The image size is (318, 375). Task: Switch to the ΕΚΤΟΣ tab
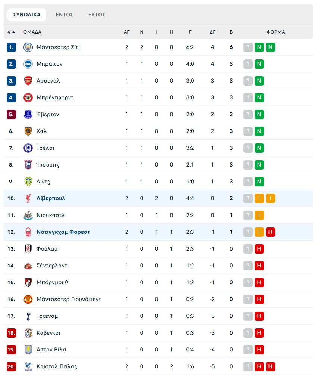(x=97, y=15)
